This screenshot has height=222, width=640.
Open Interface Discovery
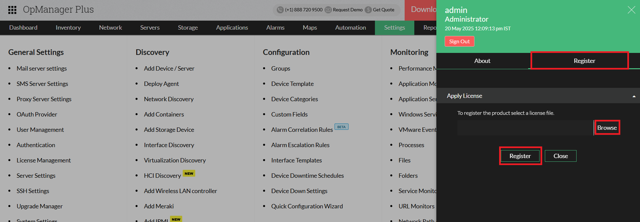pyautogui.click(x=169, y=145)
